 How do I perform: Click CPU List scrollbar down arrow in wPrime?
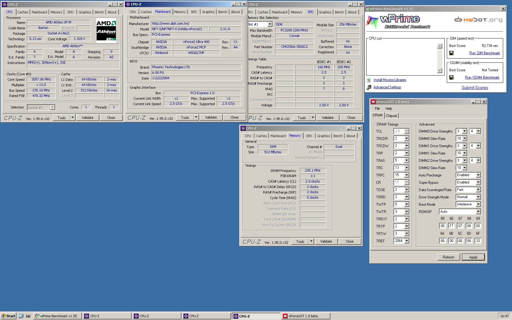(439, 71)
